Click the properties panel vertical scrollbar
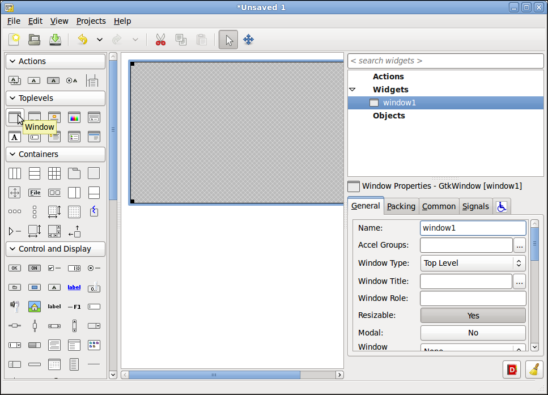 pos(534,244)
